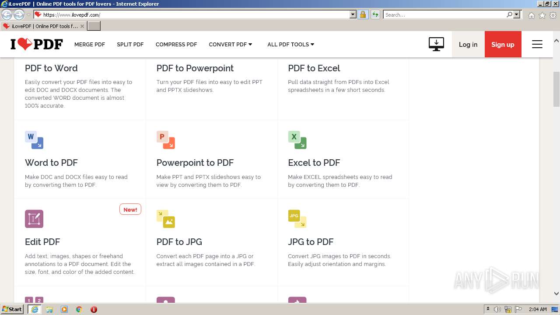Image resolution: width=560 pixels, height=315 pixels.
Task: Click the Edit PDF icon
Action: tap(34, 219)
